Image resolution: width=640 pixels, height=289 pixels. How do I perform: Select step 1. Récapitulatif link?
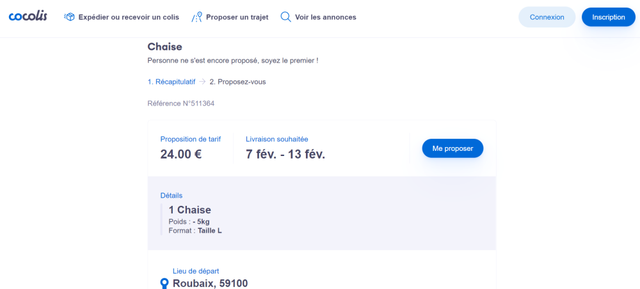172,82
